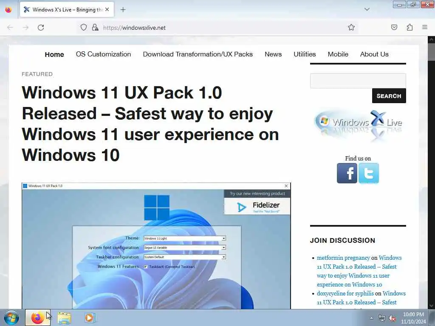Image resolution: width=435 pixels, height=326 pixels.
Task: Open the Mobile menu item
Action: pyautogui.click(x=338, y=54)
